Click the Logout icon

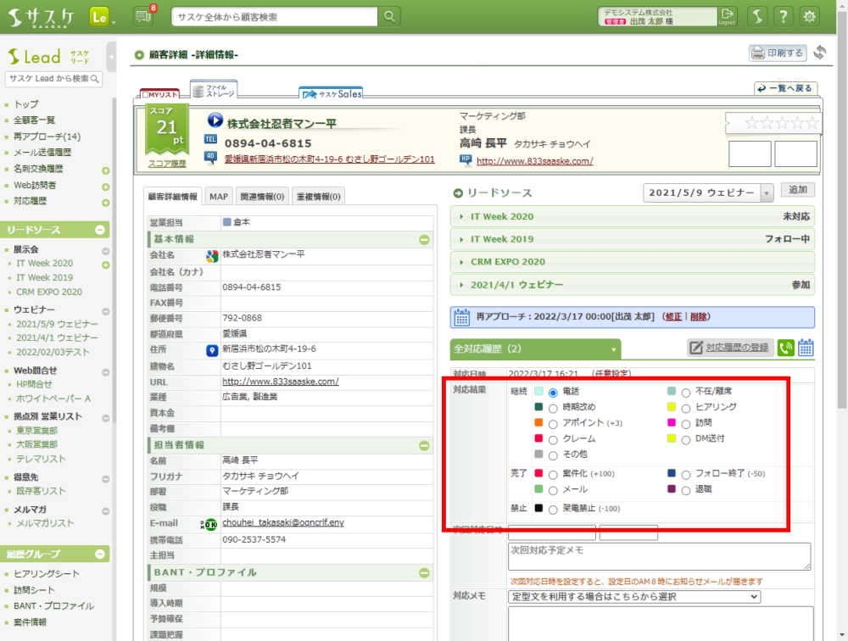[x=727, y=16]
